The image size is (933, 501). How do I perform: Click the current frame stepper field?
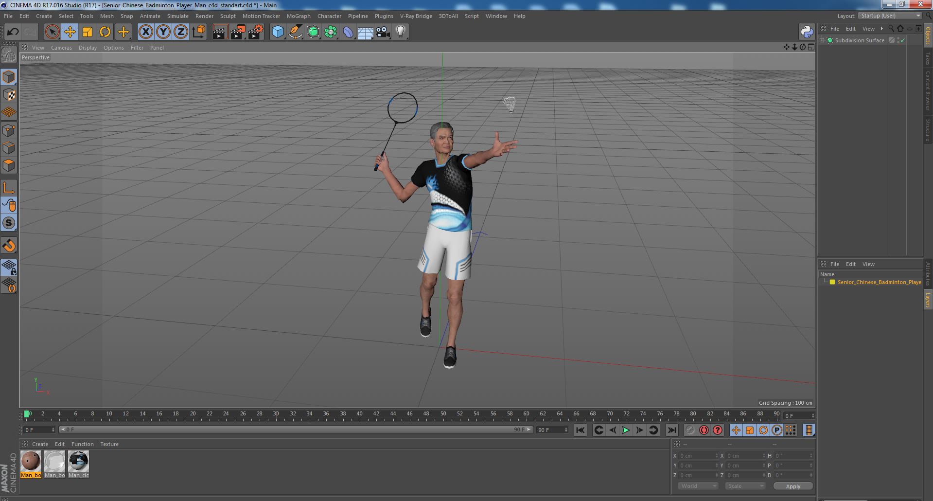(x=39, y=430)
